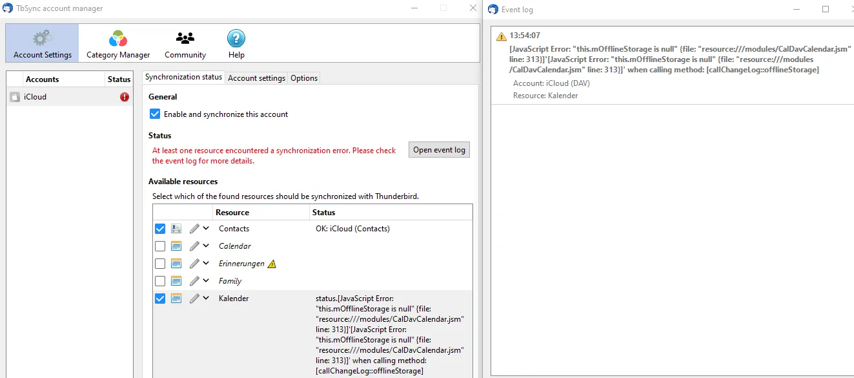Image resolution: width=854 pixels, height=378 pixels.
Task: Expand the dropdown arrow in the Family row
Action: [x=206, y=281]
